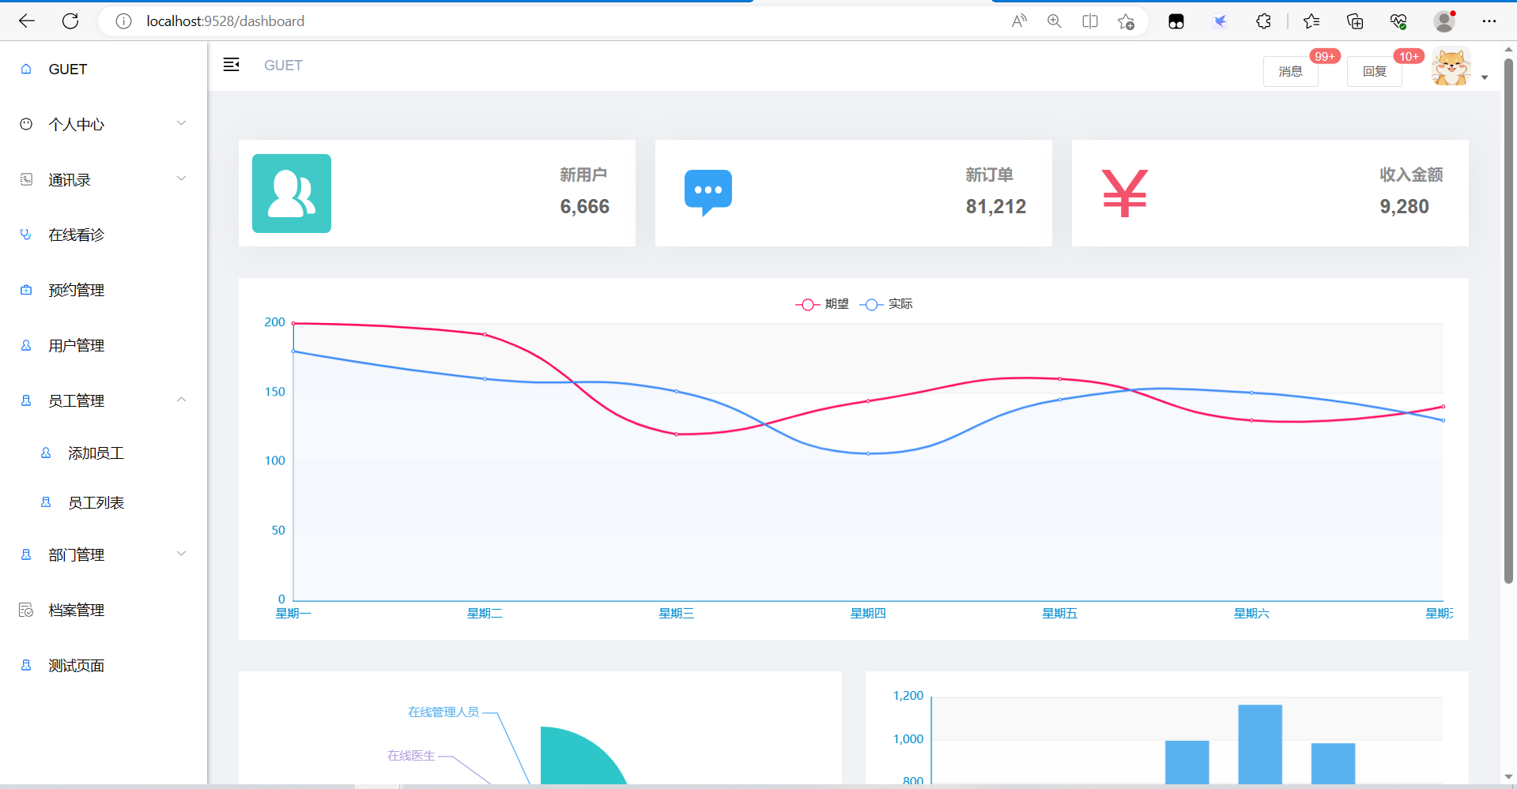
Task: Click the GUET breadcrumb link
Action: point(283,66)
